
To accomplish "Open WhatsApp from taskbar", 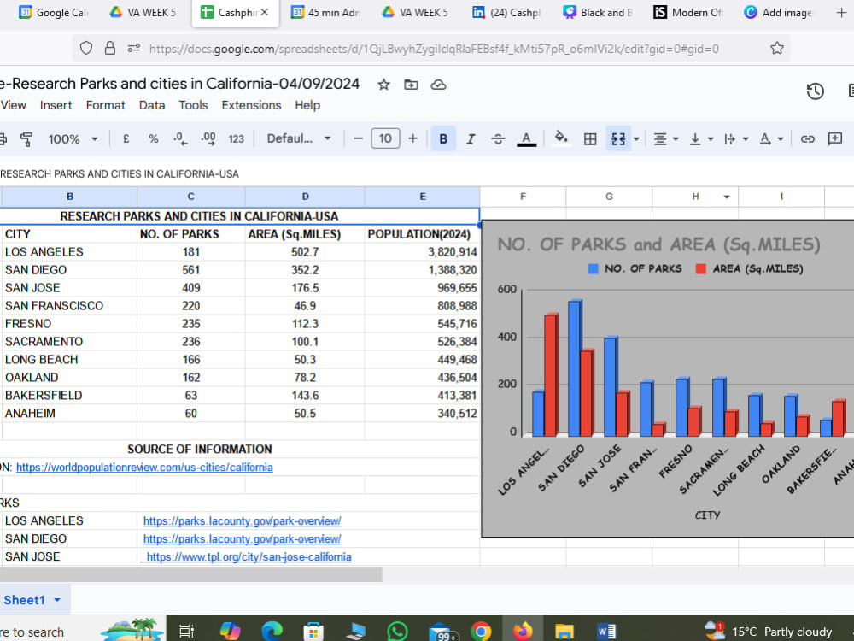I will tap(397, 632).
